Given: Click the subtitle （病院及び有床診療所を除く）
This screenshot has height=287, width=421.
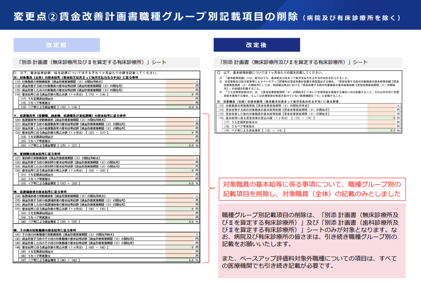Looking at the screenshot, I should click(x=352, y=18).
